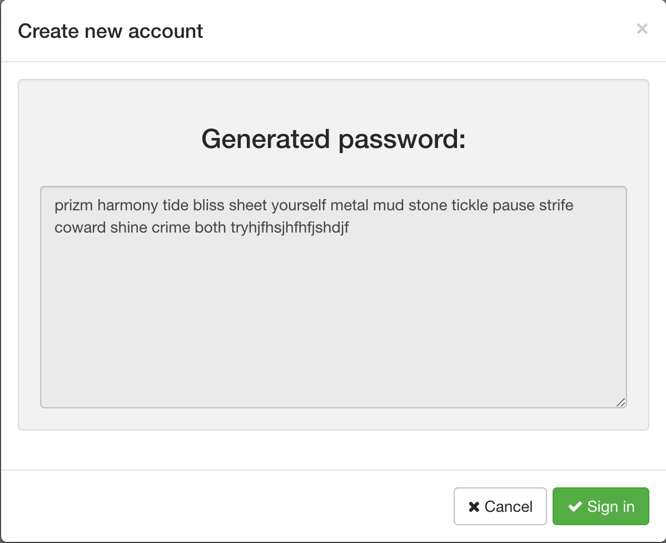Click the "Generated password:" heading
666x543 pixels.
pos(333,139)
